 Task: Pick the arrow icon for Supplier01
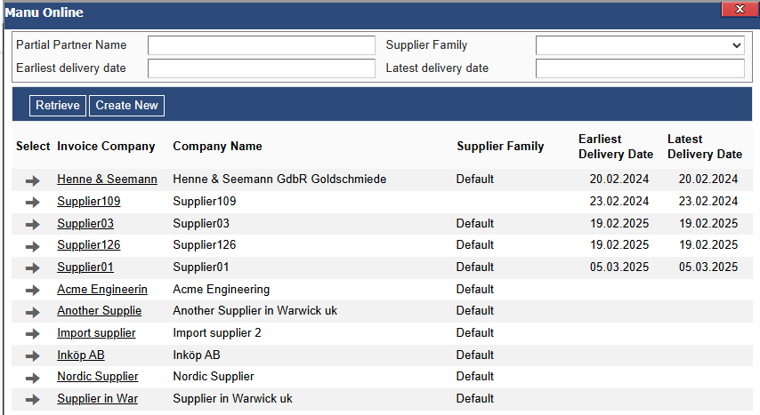click(33, 267)
